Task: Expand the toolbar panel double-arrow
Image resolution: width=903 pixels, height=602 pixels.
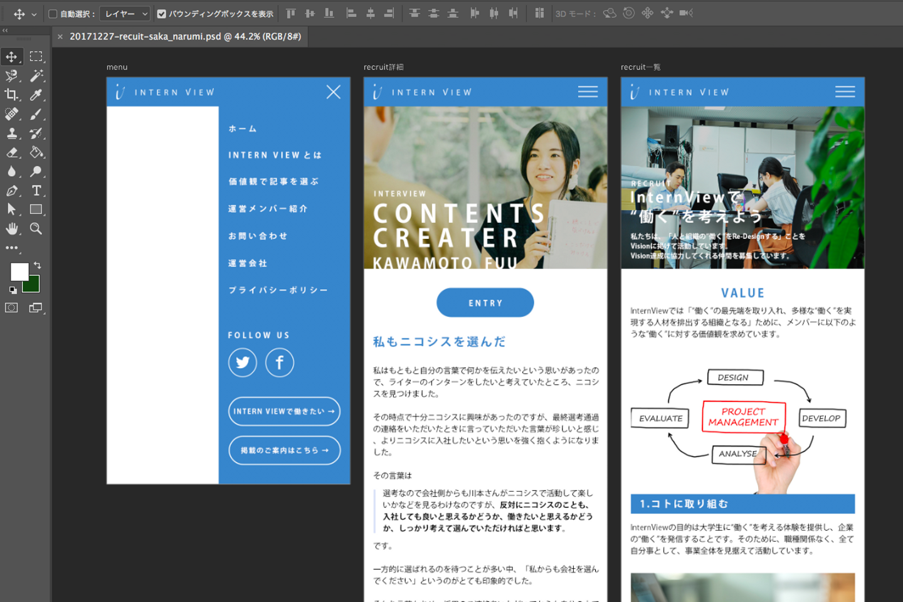Action: (x=5, y=30)
